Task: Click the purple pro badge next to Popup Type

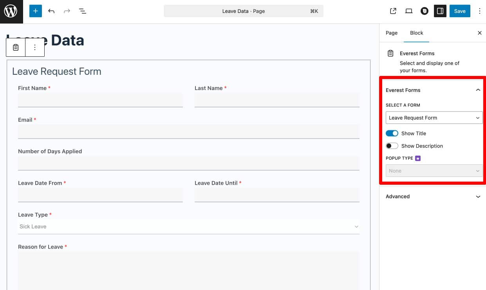Action: (418, 158)
